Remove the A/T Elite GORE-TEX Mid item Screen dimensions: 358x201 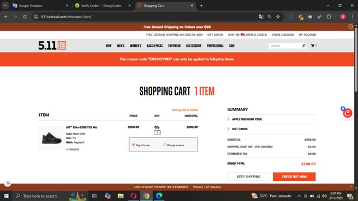[x=73, y=150]
